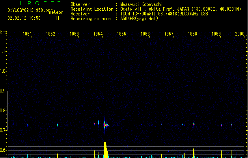
Task: Click the 1952 time axis marker
Action: (50, 34)
